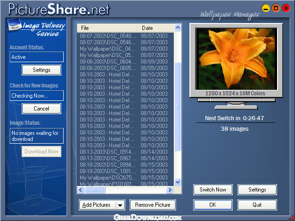Image resolution: width=295 pixels, height=221 pixels.
Task: Click the horizontal scroll left arrow
Action: pyautogui.click(x=81, y=190)
